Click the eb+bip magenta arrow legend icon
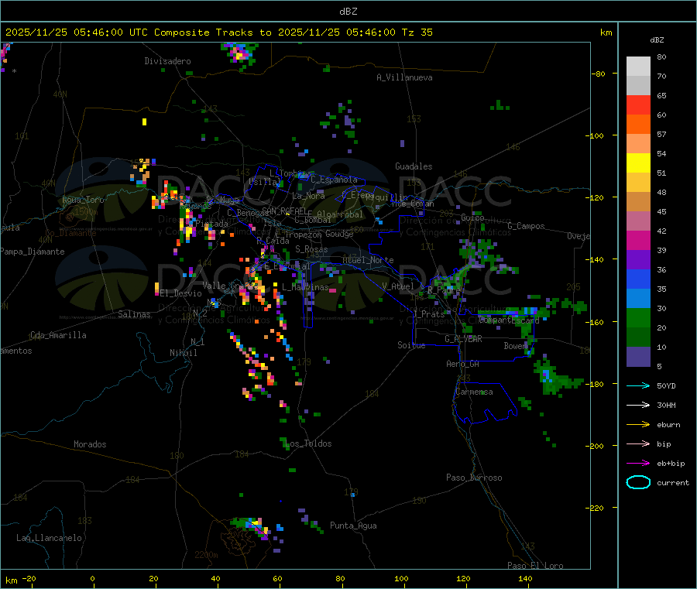Screen dimensions: 697x589 pos(638,464)
